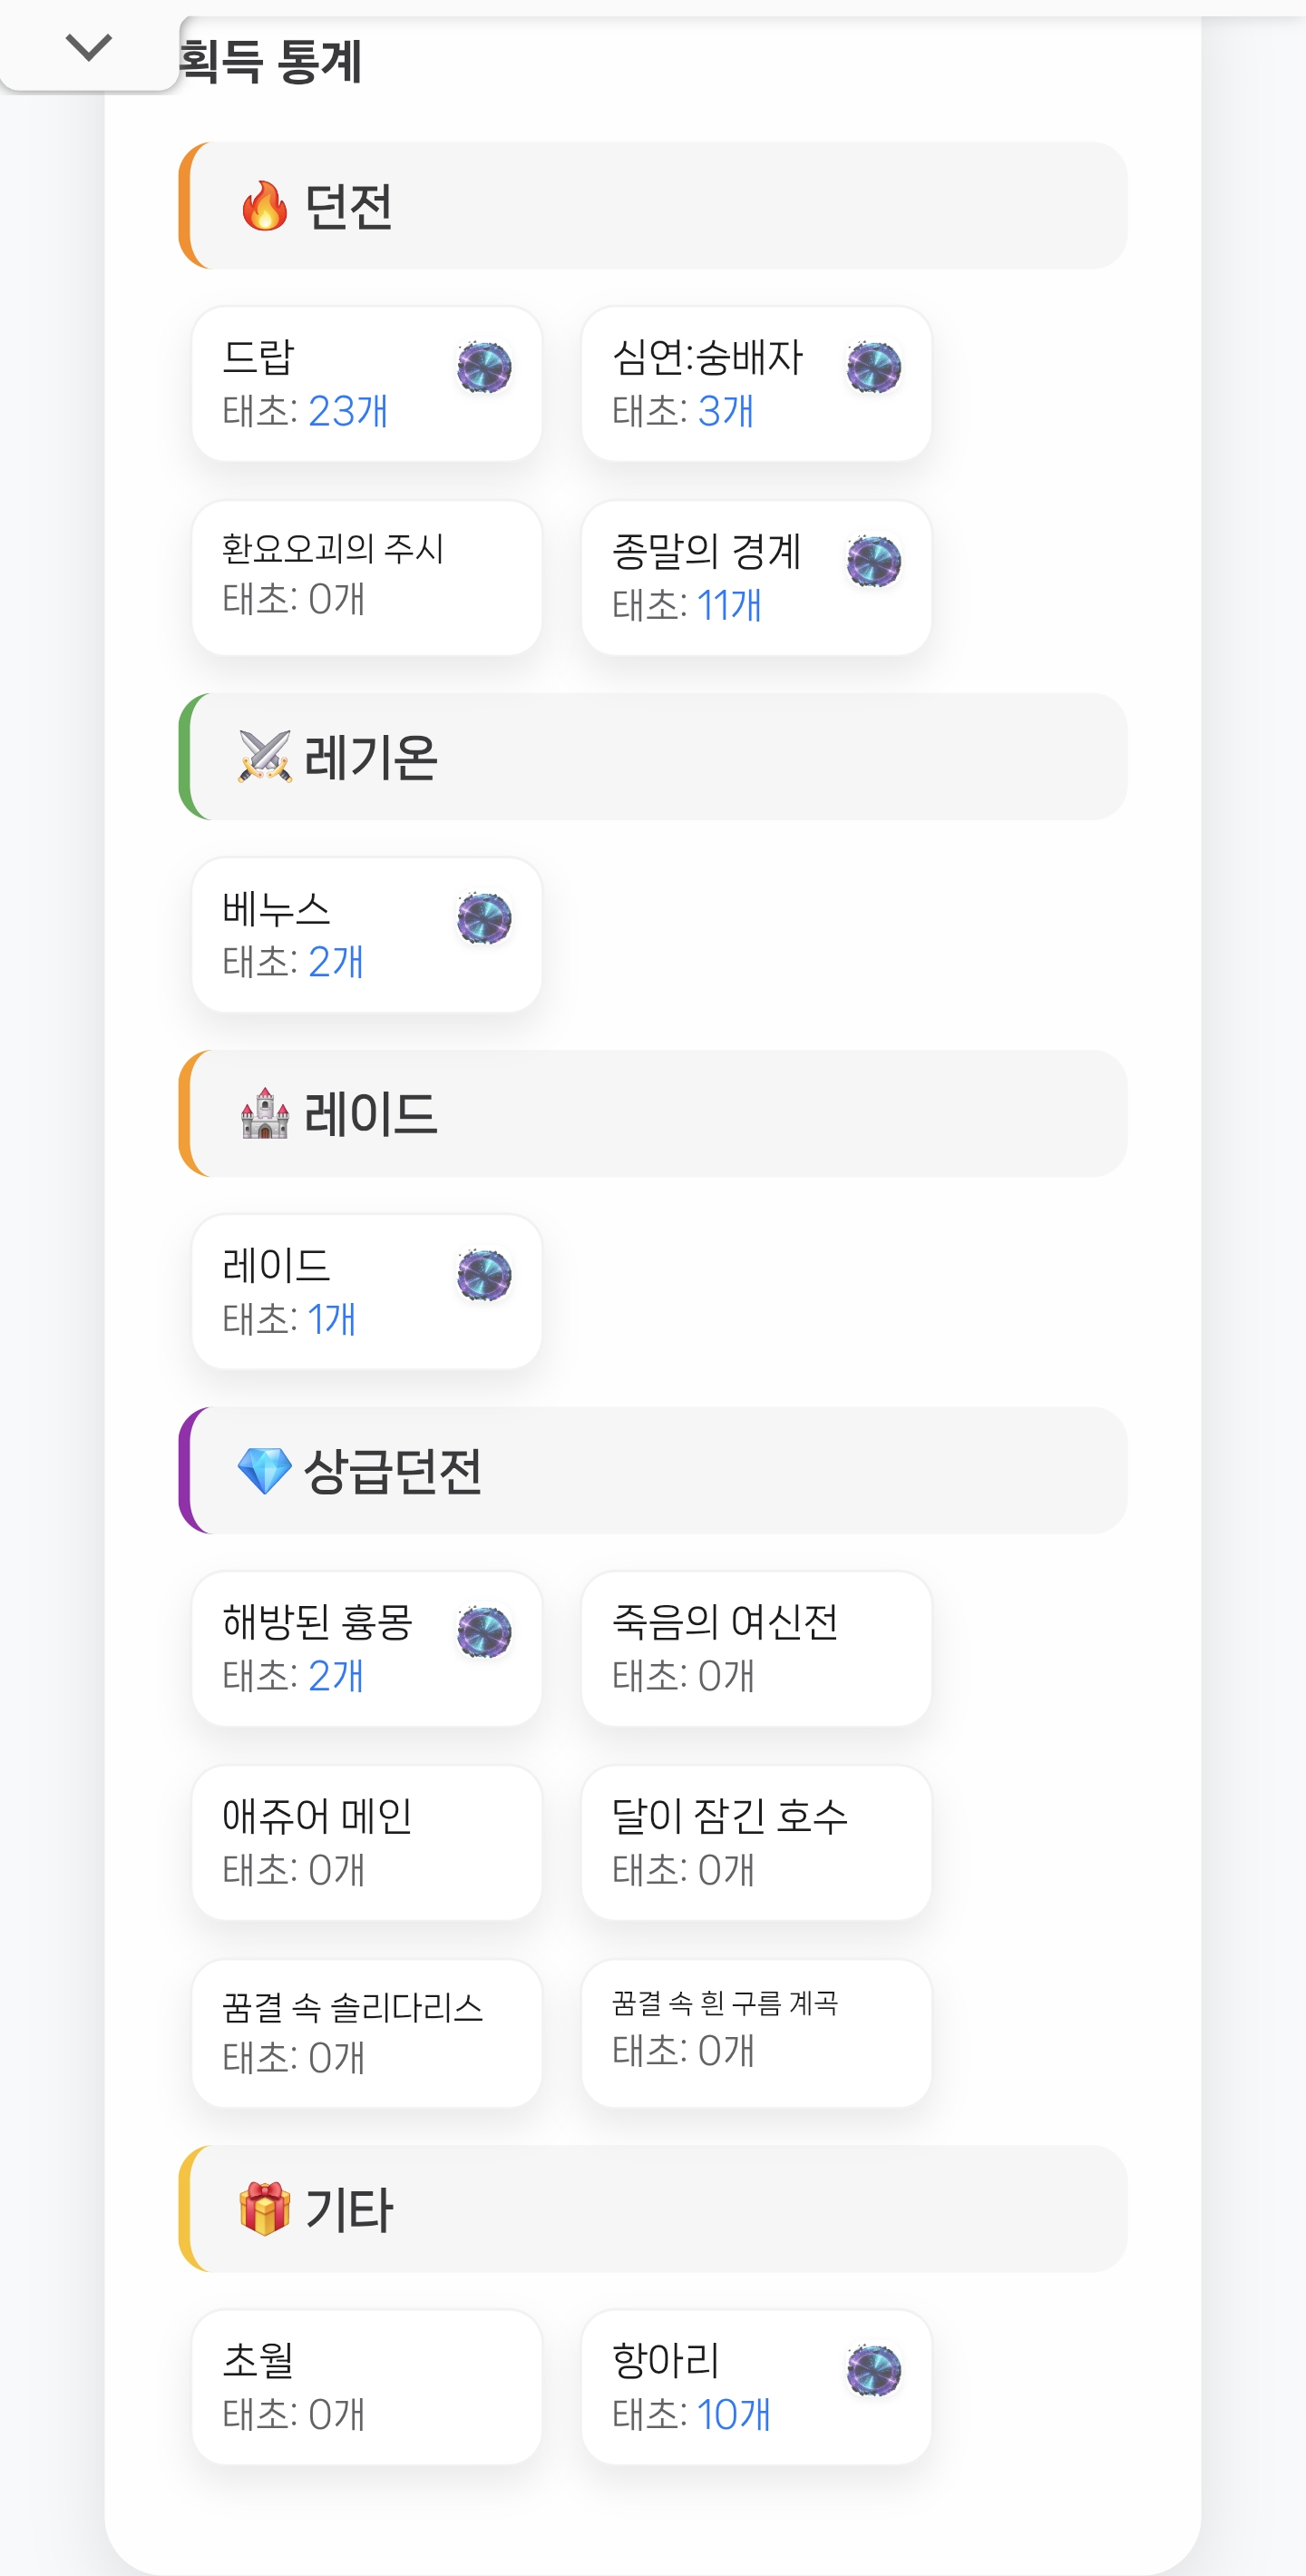Click the orb icon in 드랍 card
Image resolution: width=1306 pixels, height=2576 pixels.
tap(484, 368)
